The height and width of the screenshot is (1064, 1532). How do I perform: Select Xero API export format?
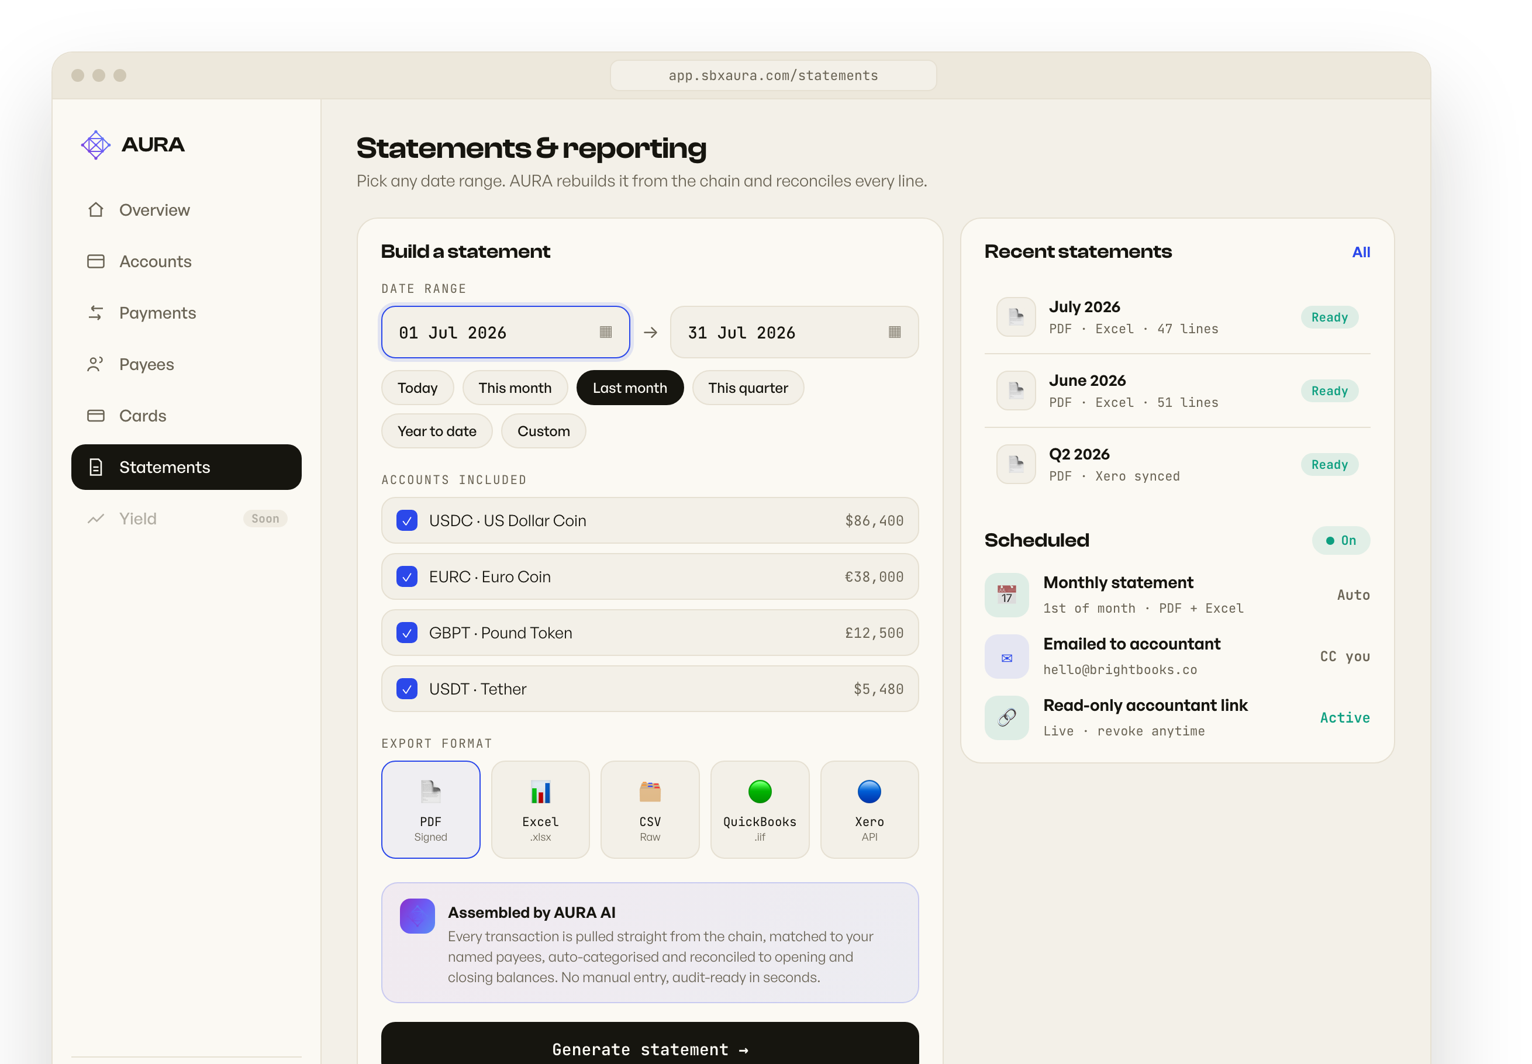[x=869, y=809]
